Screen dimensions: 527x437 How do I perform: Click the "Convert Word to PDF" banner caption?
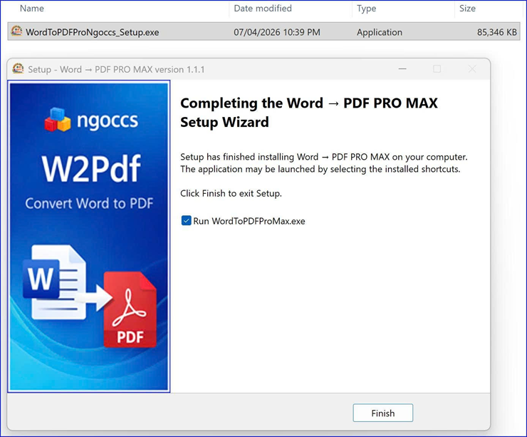(x=90, y=203)
